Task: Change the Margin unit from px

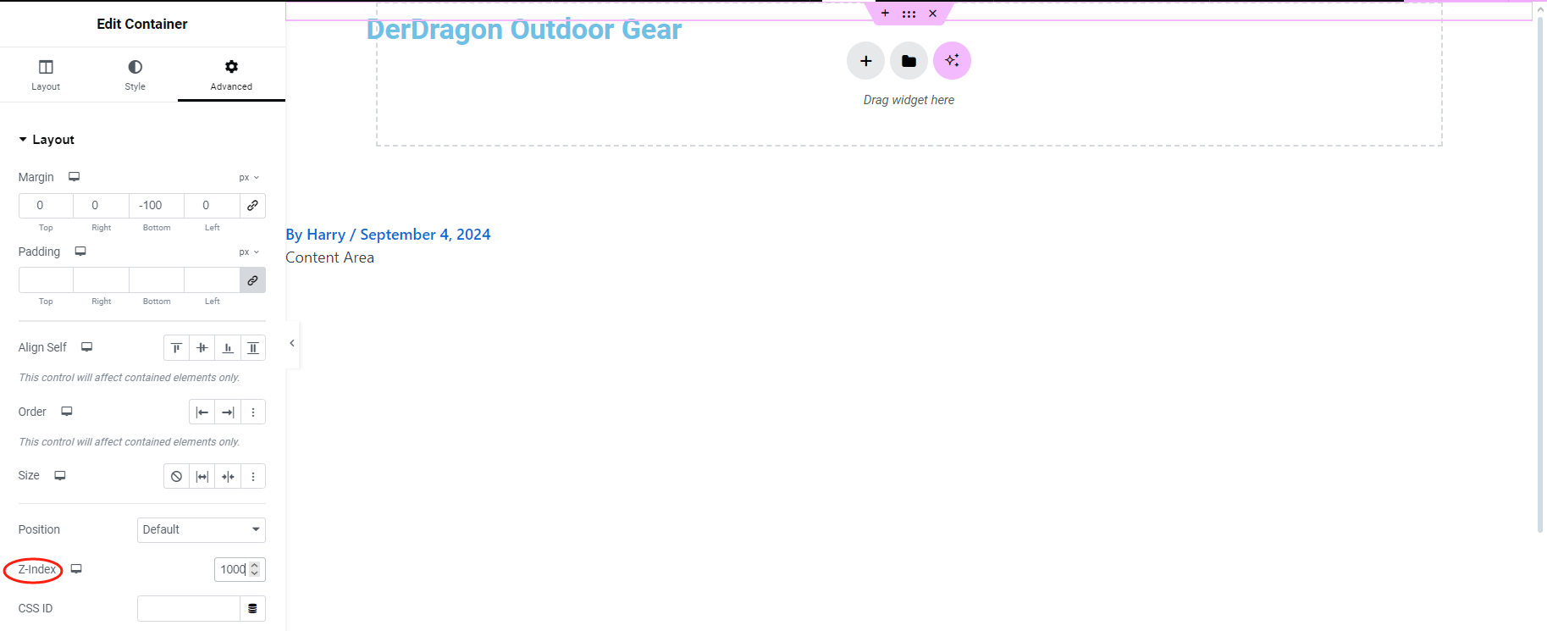Action: (249, 178)
